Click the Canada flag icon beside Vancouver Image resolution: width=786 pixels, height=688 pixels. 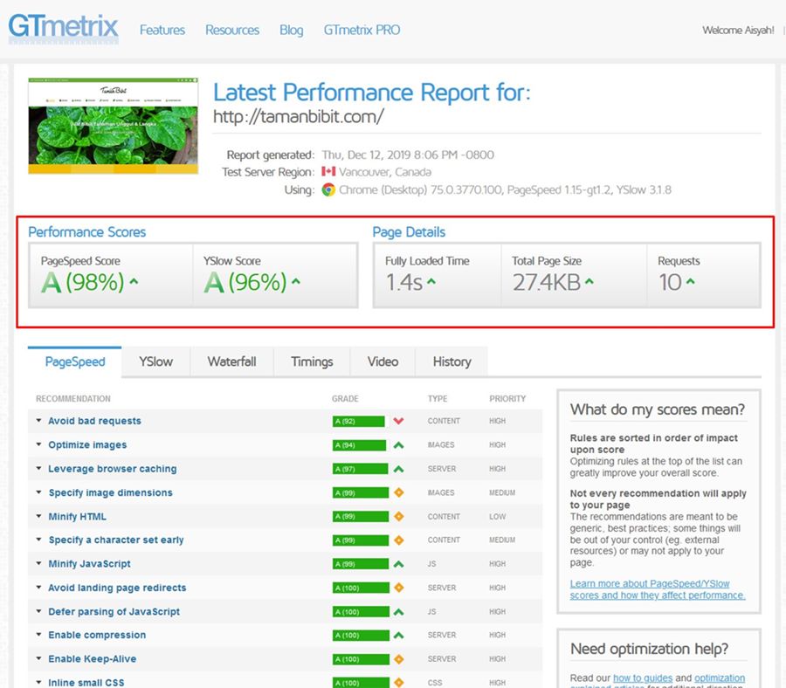(x=328, y=172)
